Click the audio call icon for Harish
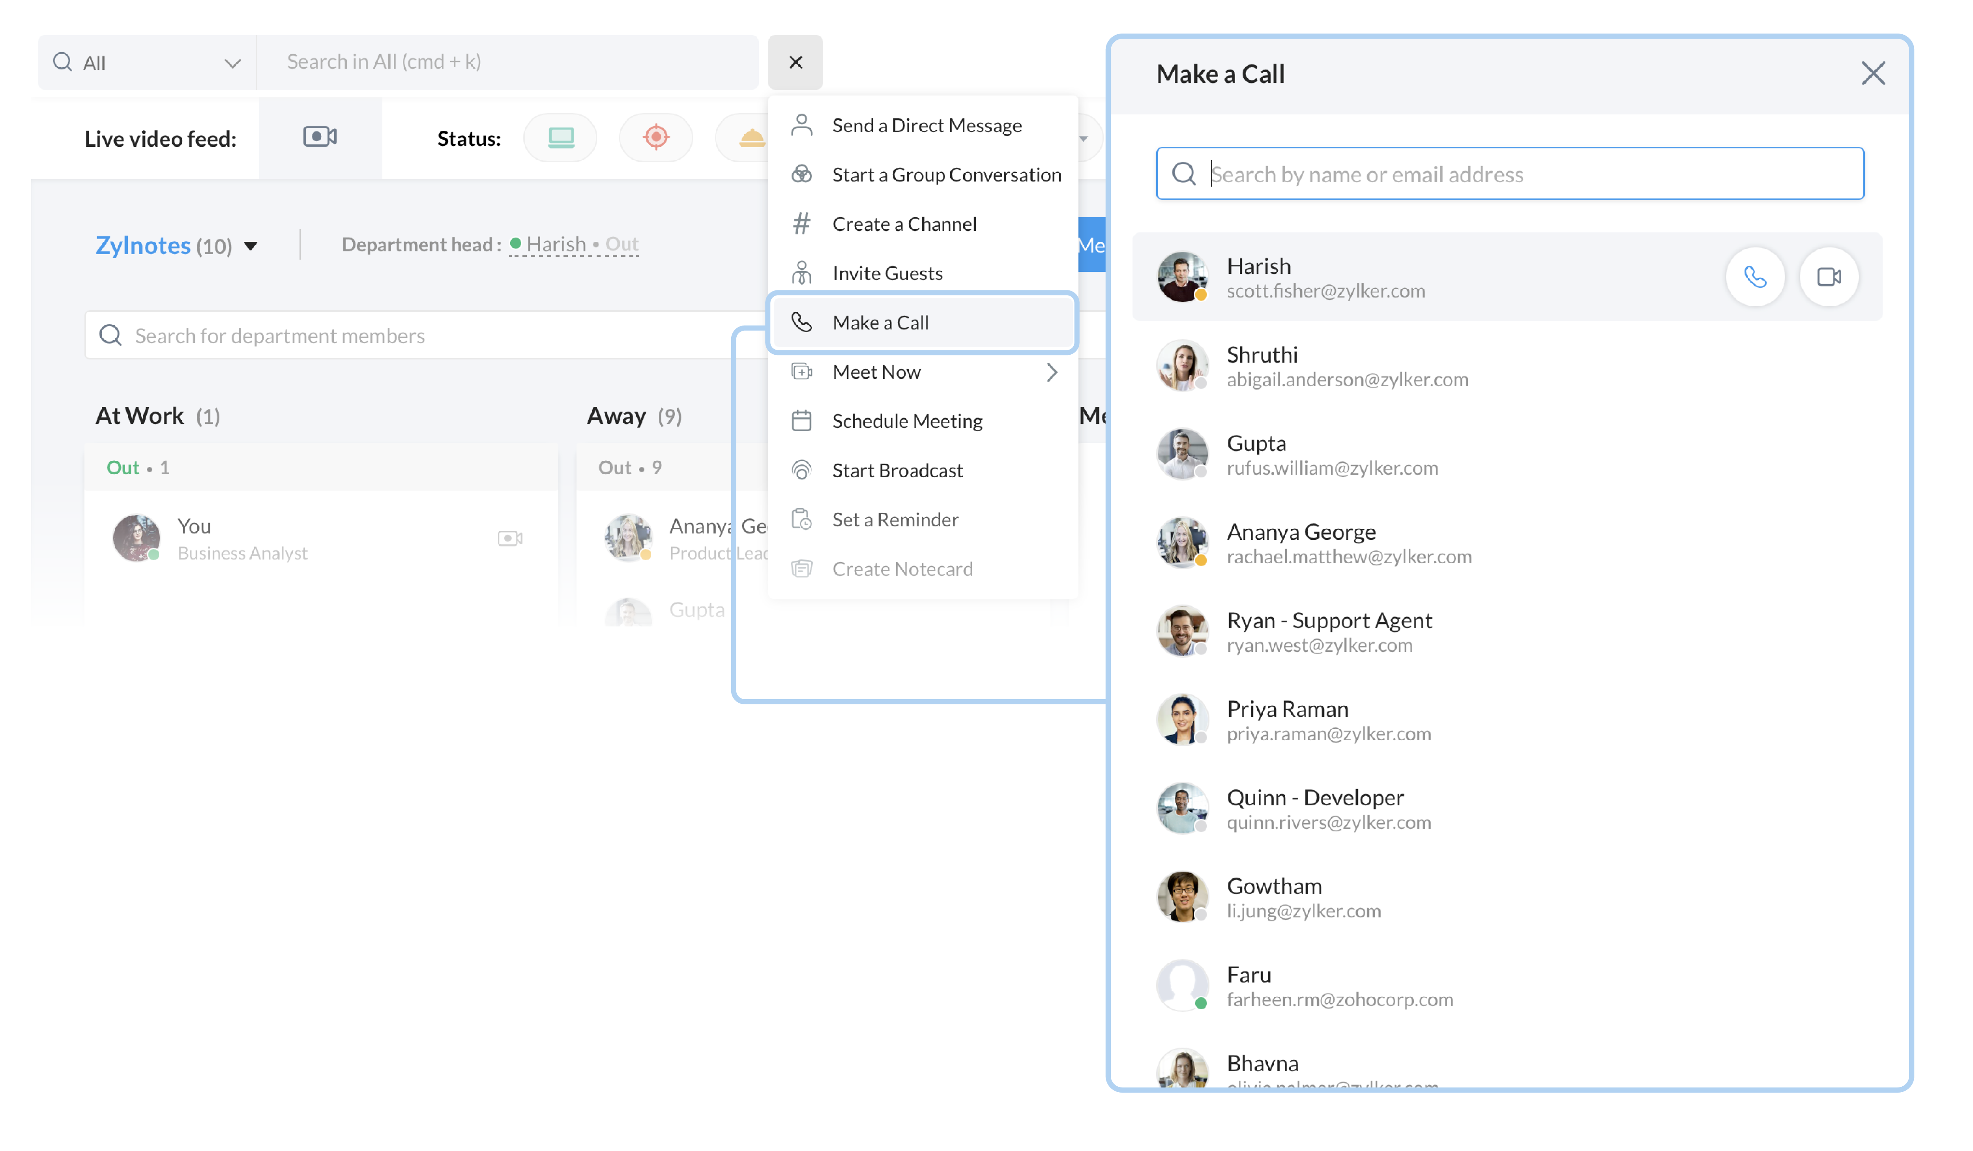Image resolution: width=1973 pixels, height=1151 pixels. pyautogui.click(x=1754, y=277)
